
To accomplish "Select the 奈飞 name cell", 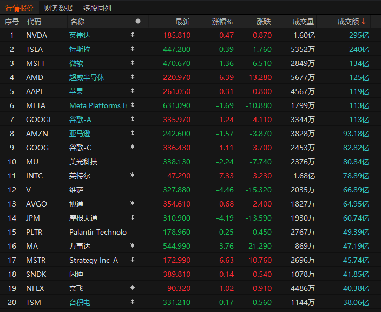I will click(x=76, y=289).
